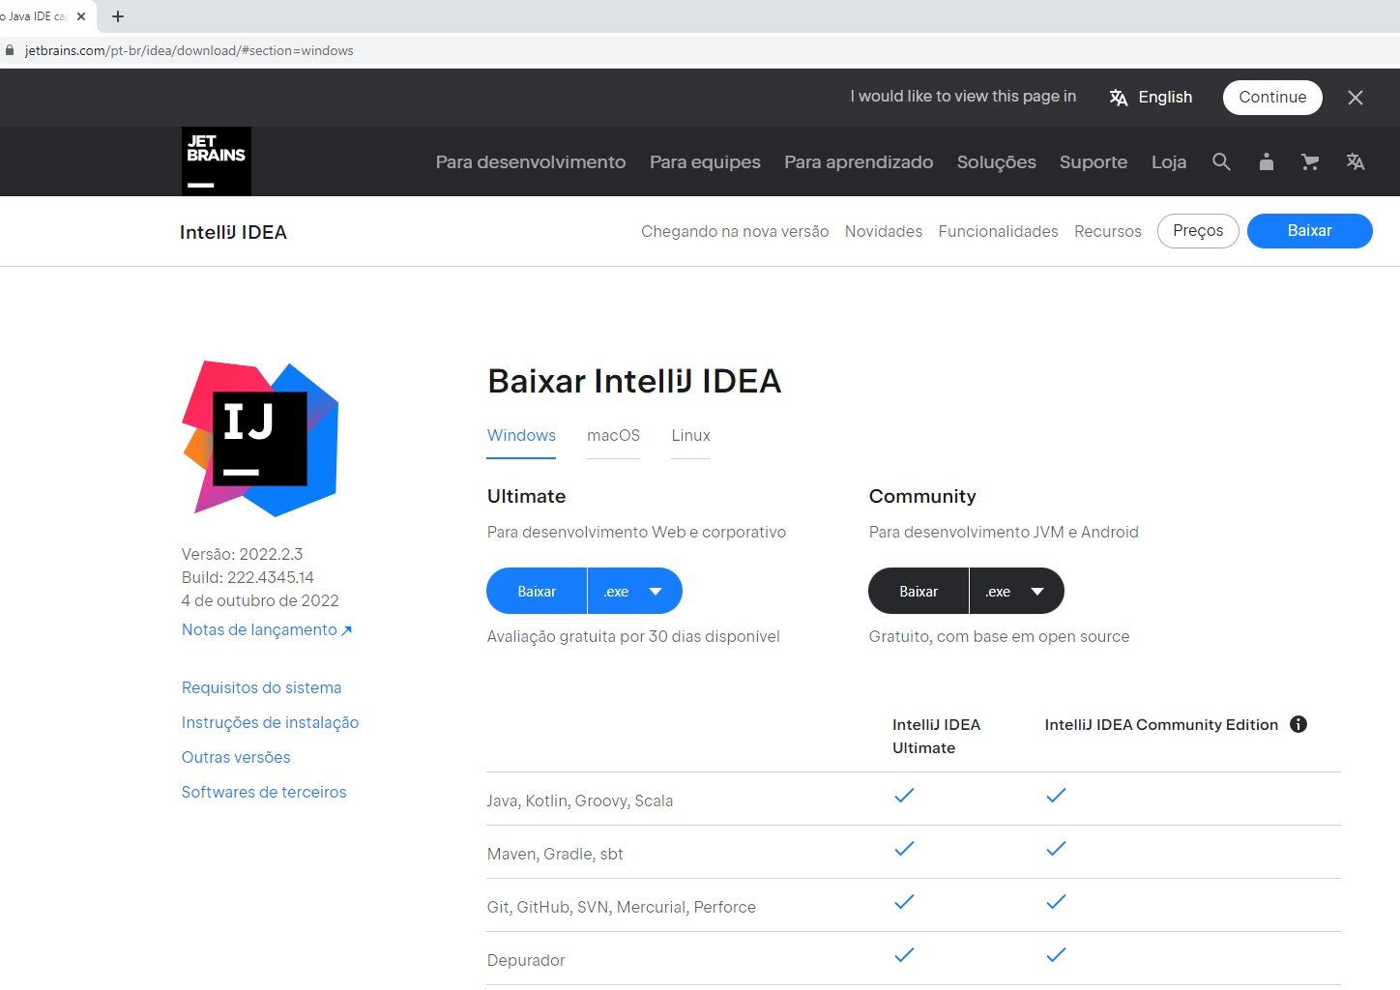1400x990 pixels.
Task: Open the site search magnifier icon
Action: point(1221,162)
